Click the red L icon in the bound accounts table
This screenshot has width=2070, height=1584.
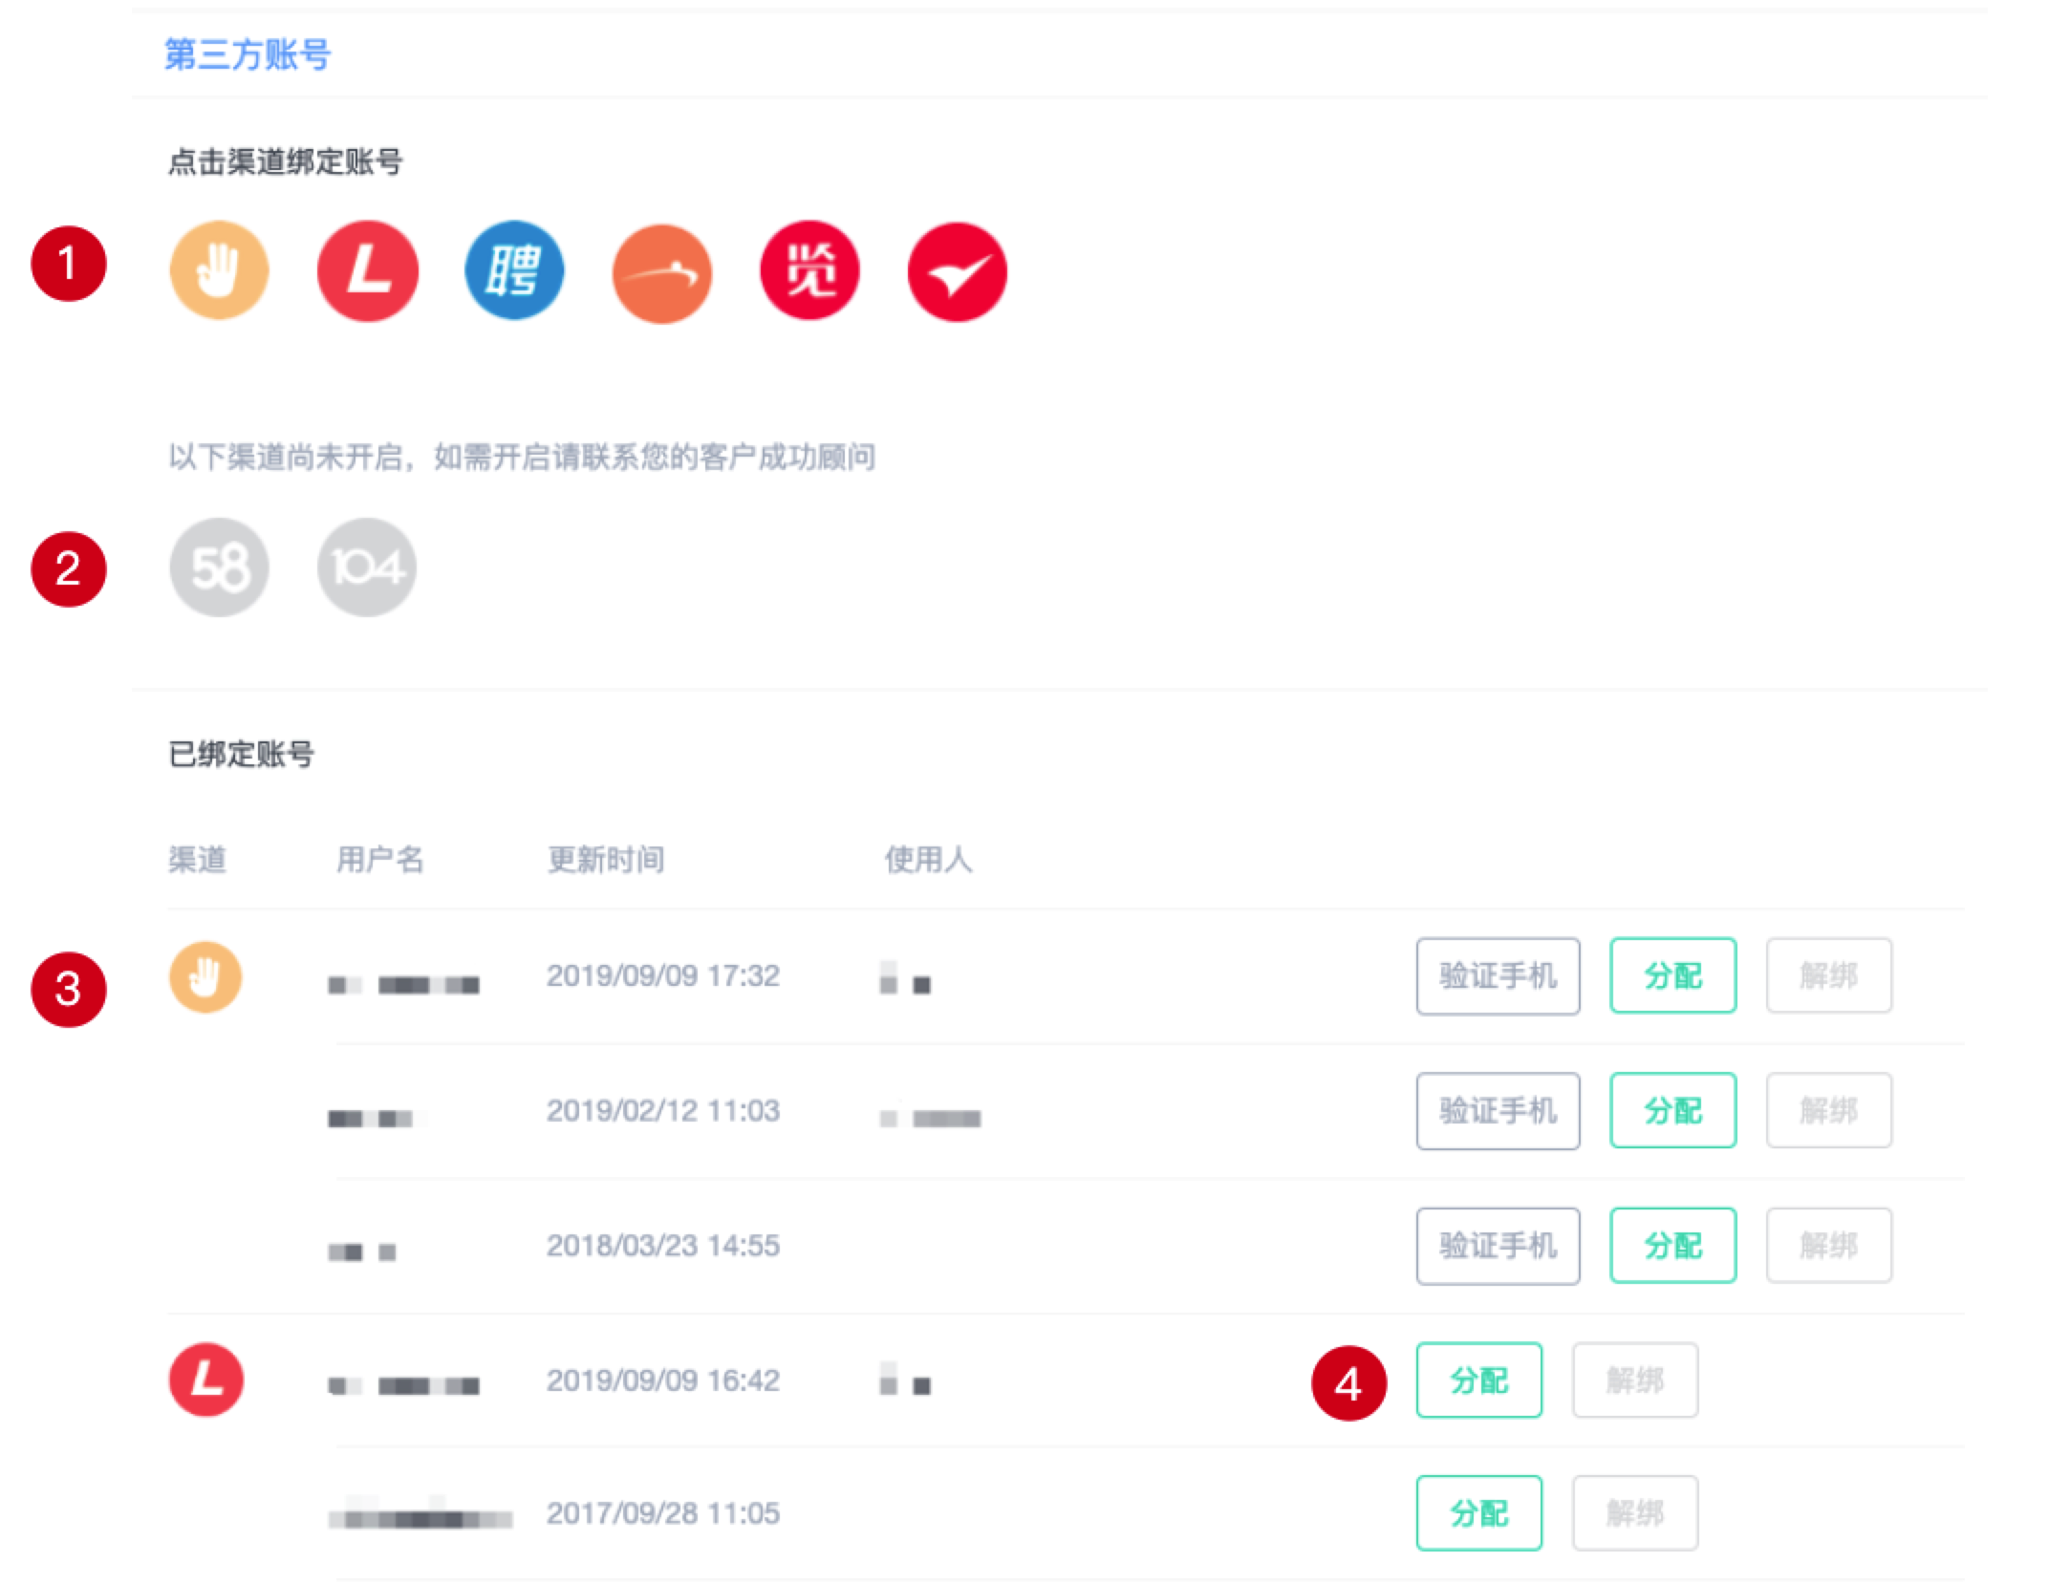[x=206, y=1380]
